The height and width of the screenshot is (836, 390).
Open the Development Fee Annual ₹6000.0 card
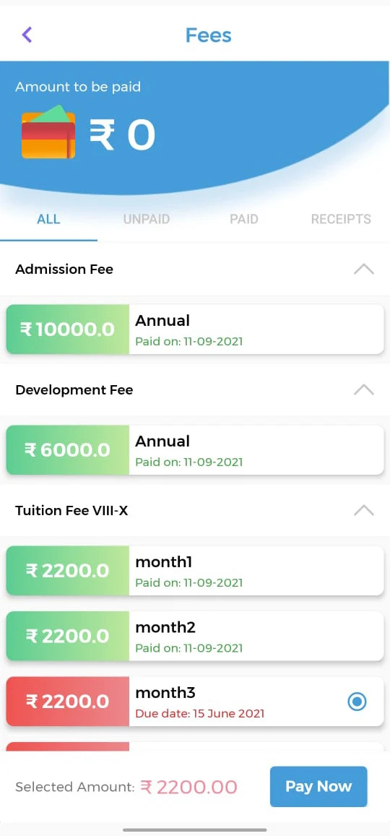(x=195, y=450)
